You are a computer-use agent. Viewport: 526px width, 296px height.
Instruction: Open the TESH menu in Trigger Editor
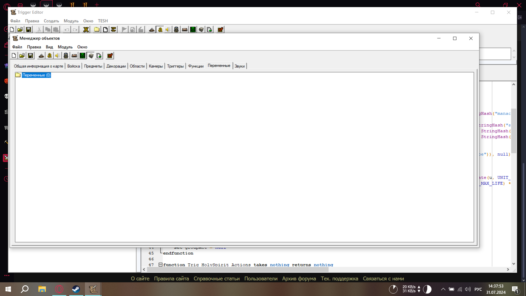tap(103, 21)
